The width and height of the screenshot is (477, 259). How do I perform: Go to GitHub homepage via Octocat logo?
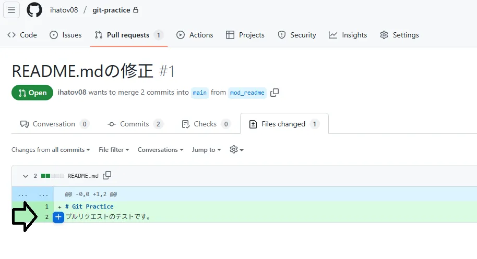coord(34,10)
